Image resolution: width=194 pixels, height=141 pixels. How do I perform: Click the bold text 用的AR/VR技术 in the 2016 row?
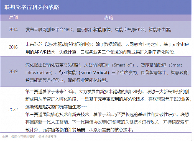40,52
